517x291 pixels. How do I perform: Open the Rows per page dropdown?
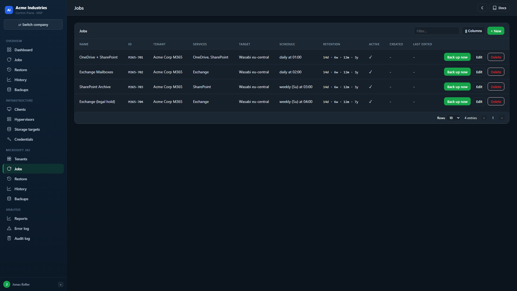[454, 118]
